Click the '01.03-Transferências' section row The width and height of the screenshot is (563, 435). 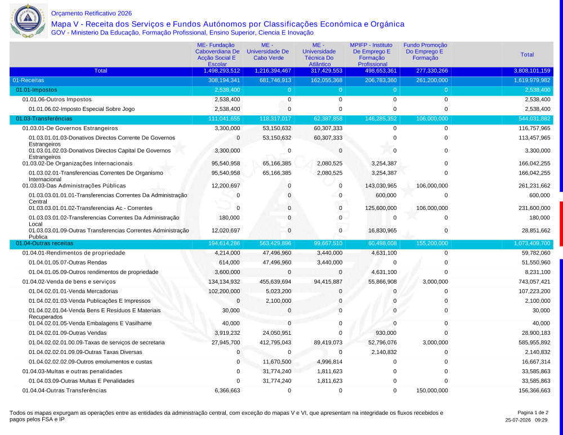tap(281, 119)
